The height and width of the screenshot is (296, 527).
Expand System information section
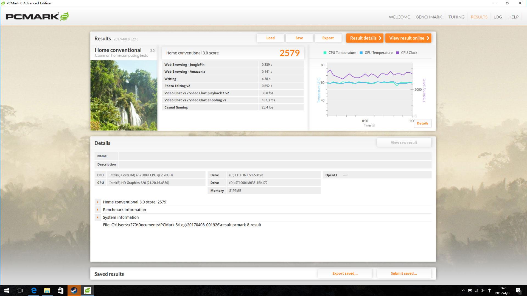pos(97,217)
